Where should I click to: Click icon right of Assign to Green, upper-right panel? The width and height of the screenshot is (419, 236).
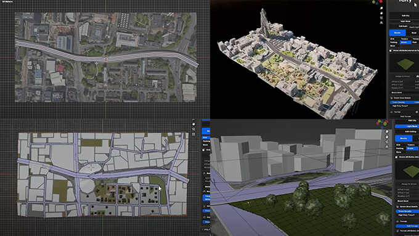pyautogui.click(x=417, y=76)
